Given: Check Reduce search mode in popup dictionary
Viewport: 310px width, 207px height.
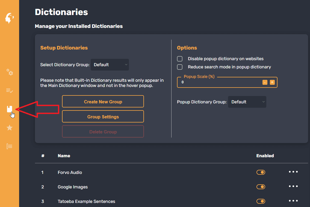Looking at the screenshot, I should click(180, 67).
